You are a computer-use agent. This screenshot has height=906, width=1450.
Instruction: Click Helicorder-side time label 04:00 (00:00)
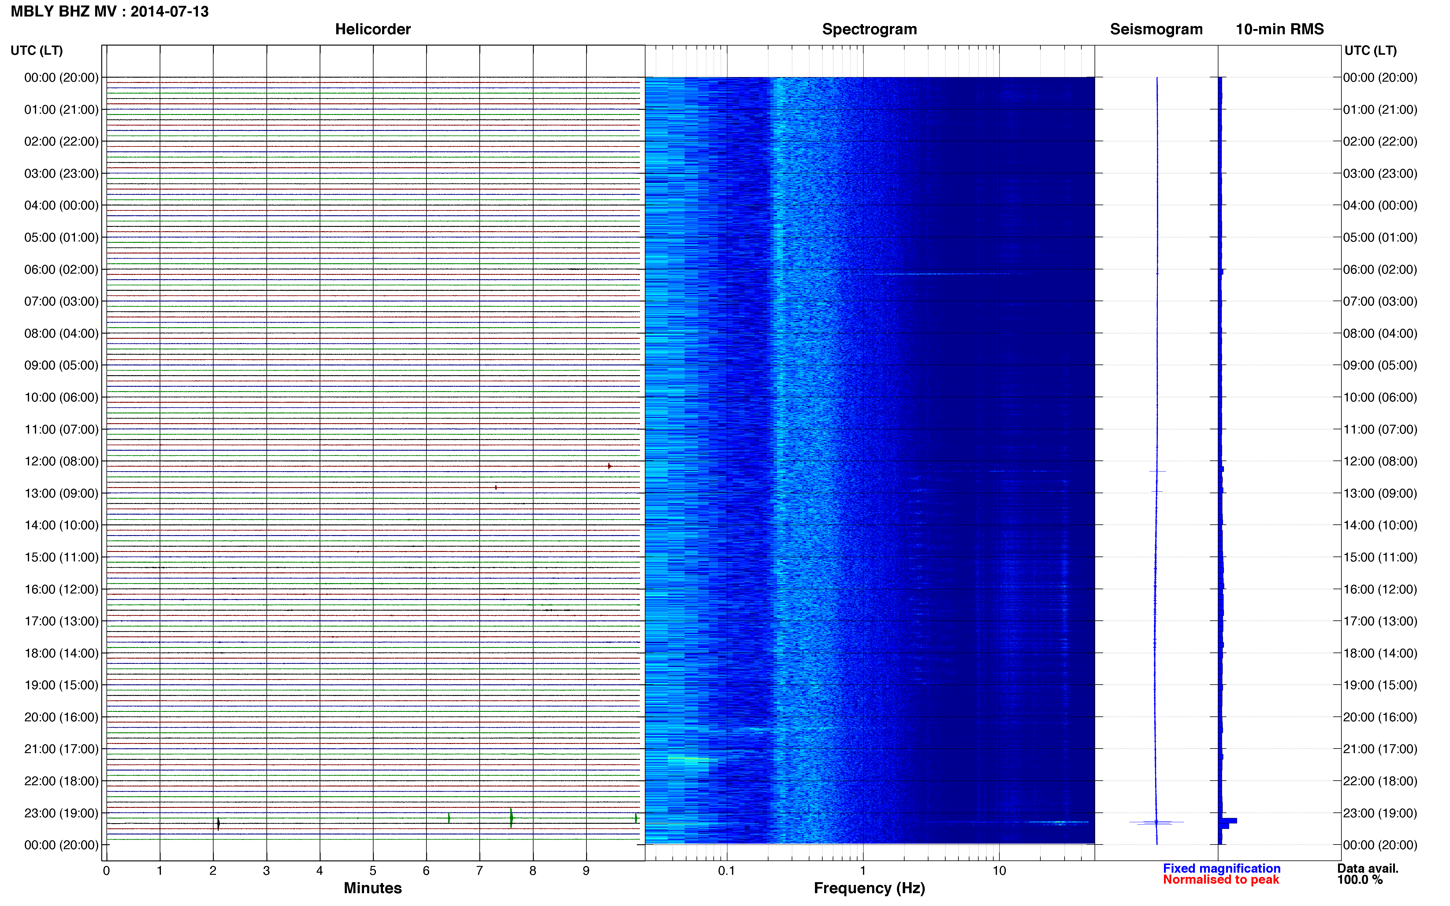61,205
